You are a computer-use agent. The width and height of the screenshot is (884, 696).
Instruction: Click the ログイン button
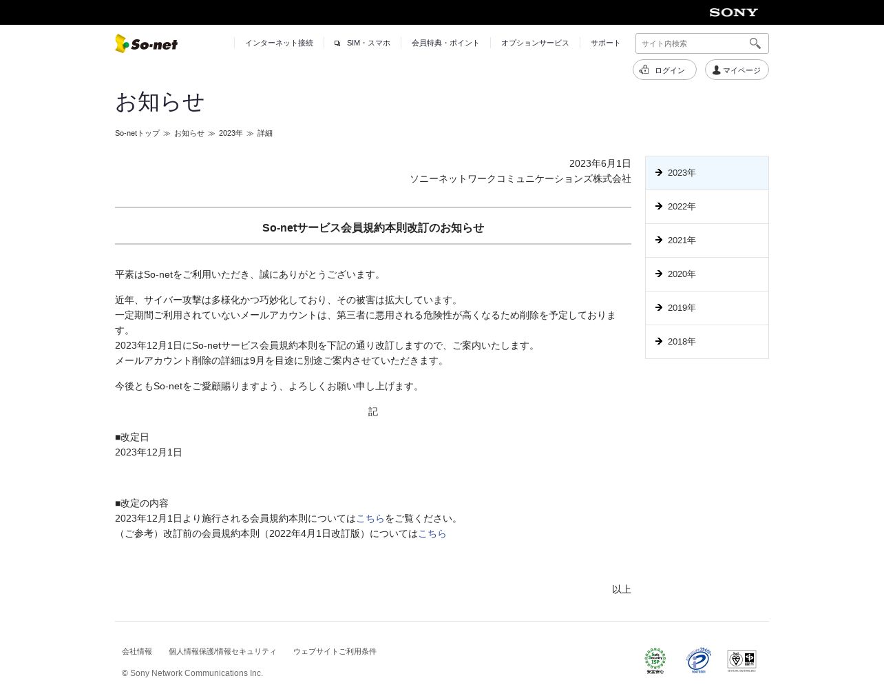[664, 70]
